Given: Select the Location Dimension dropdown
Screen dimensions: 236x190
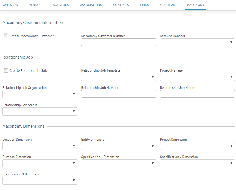Looking at the screenshot, I should coord(40,146).
